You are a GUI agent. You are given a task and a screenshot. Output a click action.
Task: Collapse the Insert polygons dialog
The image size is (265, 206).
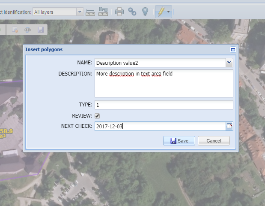pyautogui.click(x=233, y=50)
